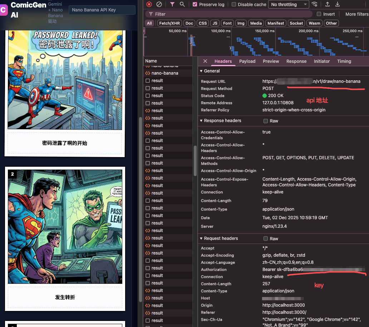This screenshot has width=369, height=327.
Task: Close the request details panel
Action: pyautogui.click(x=205, y=61)
